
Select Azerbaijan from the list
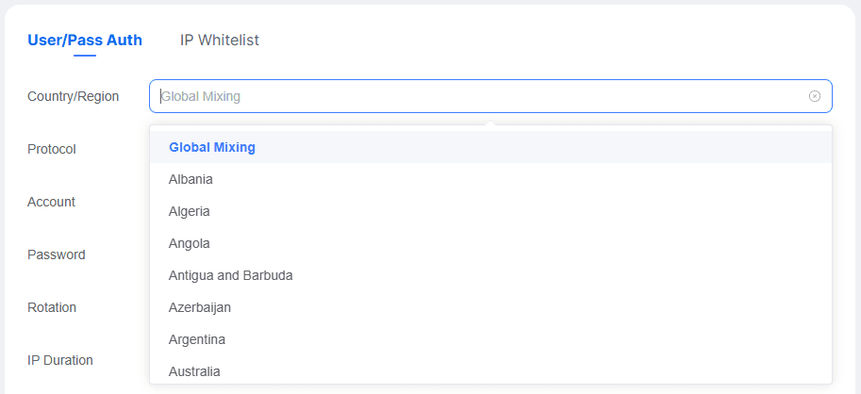[200, 307]
